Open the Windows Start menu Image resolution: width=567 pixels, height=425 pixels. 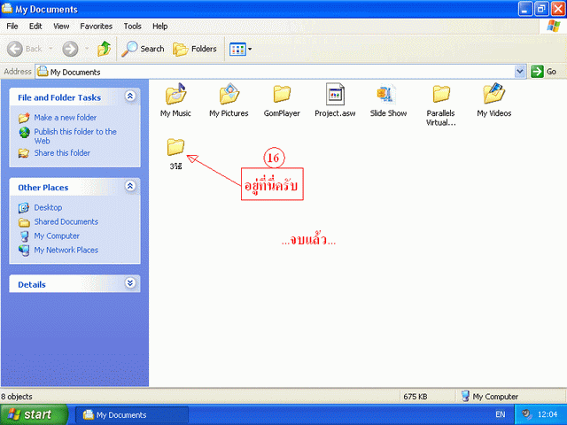coord(34,414)
